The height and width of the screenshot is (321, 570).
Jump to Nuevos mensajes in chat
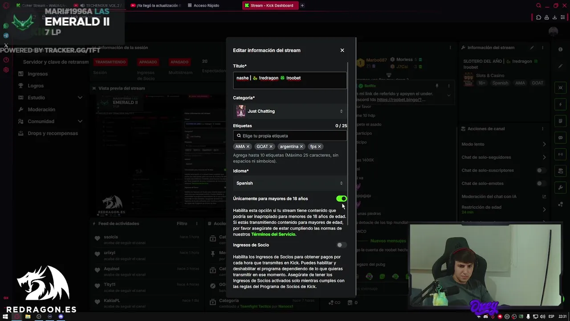388,241
